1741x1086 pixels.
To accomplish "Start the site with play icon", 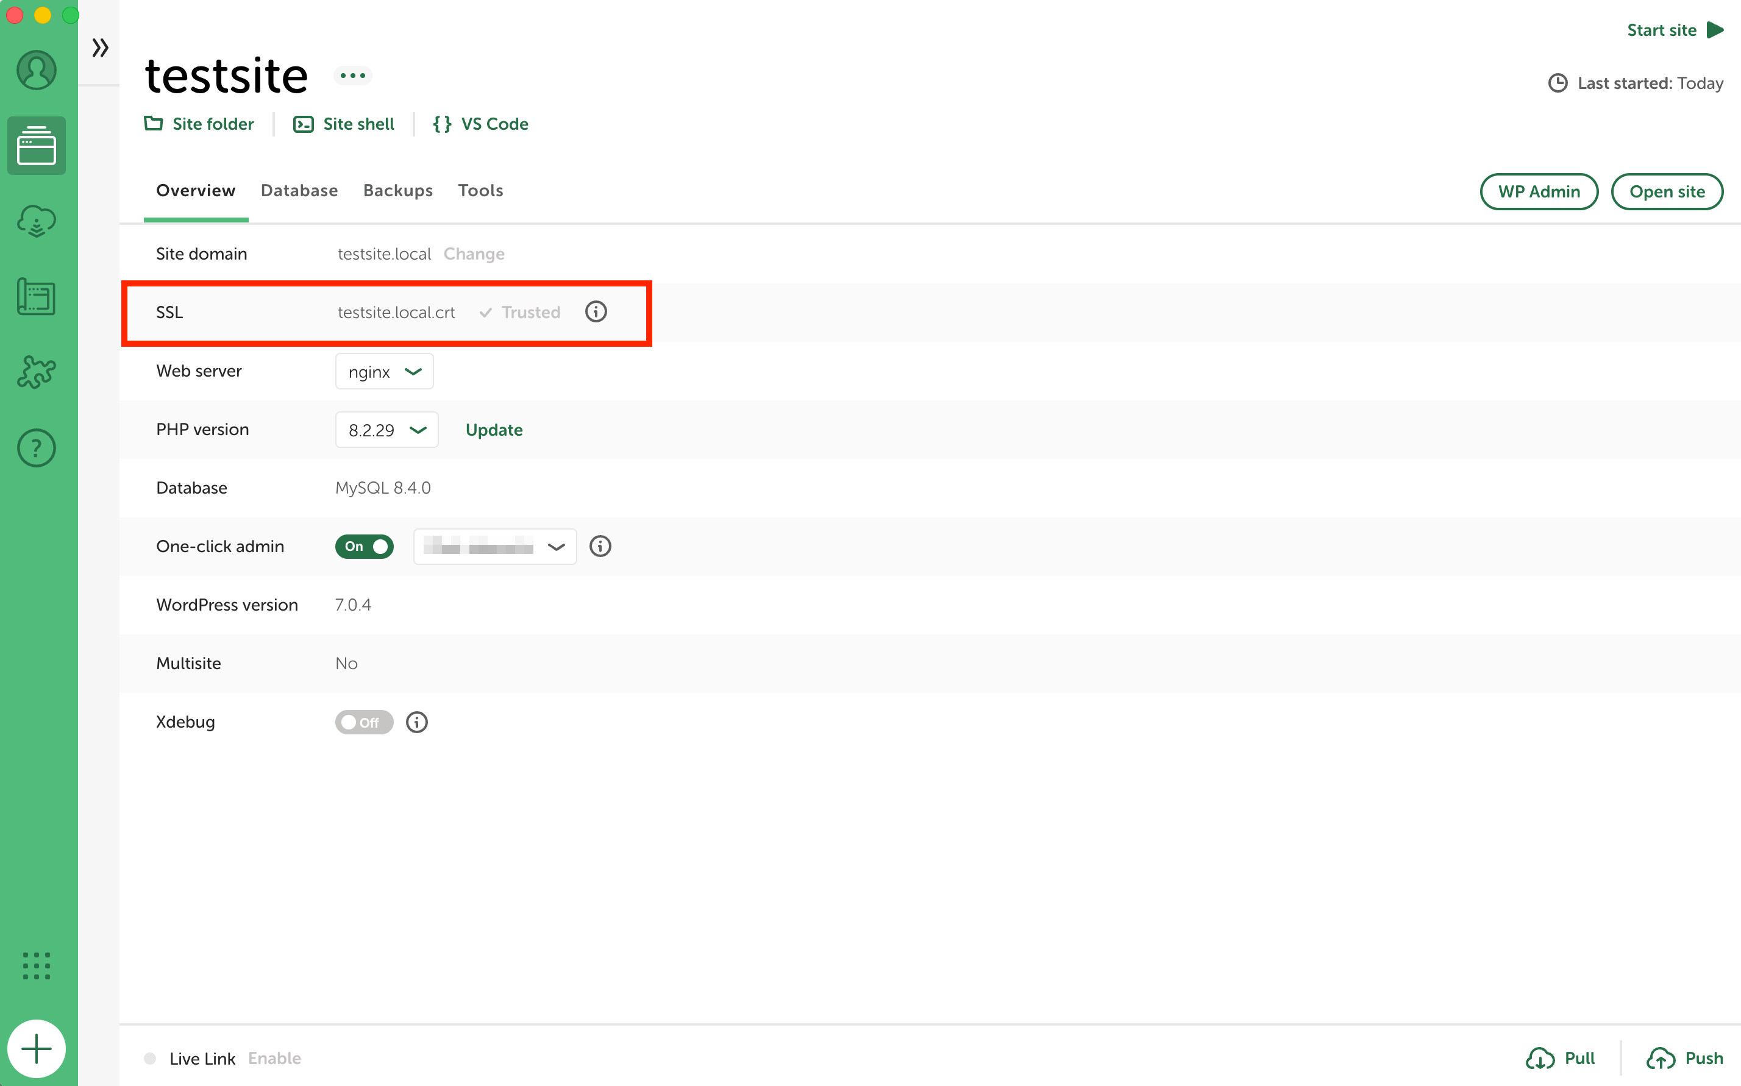I will point(1716,30).
